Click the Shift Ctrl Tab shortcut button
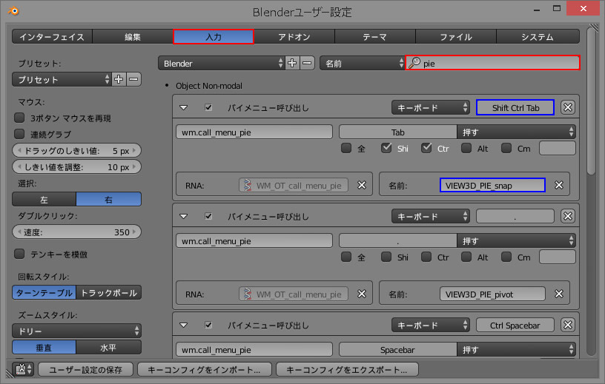The height and width of the screenshot is (384, 605). tap(515, 107)
